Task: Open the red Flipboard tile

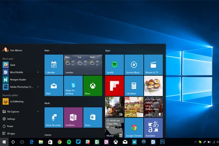Action: pos(114,86)
